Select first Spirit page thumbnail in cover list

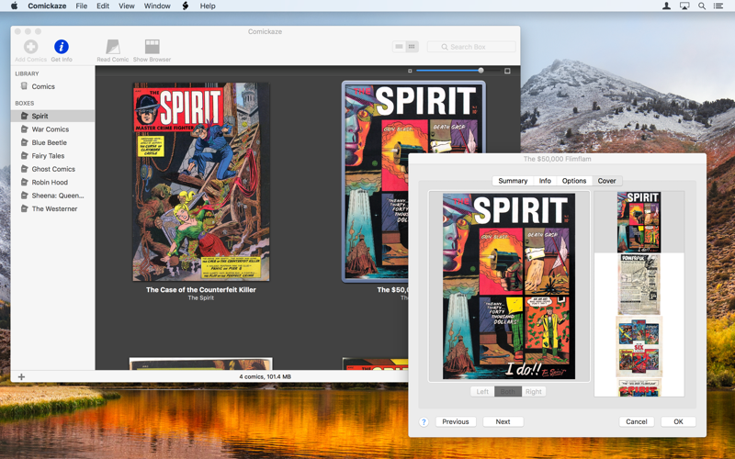639,222
